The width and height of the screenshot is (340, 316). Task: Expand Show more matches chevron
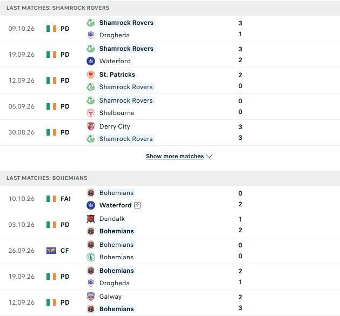click(x=209, y=156)
